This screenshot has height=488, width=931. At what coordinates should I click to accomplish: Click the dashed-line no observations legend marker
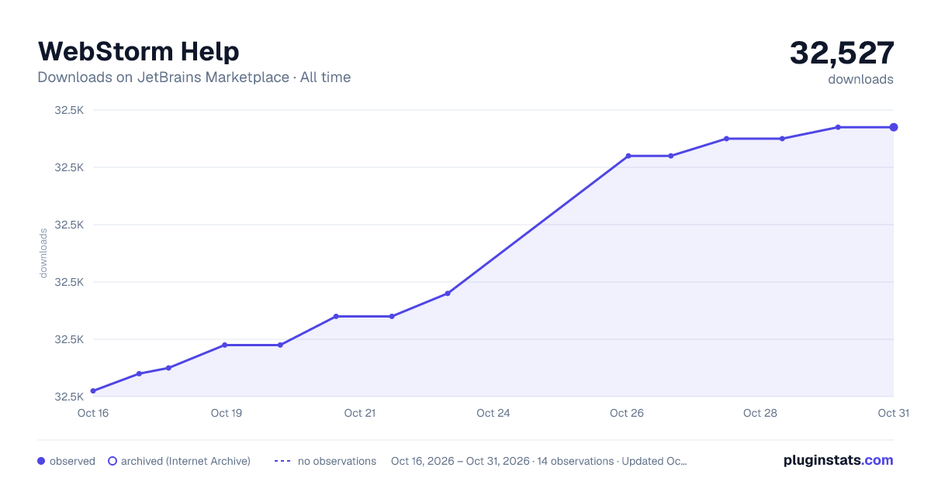click(282, 461)
